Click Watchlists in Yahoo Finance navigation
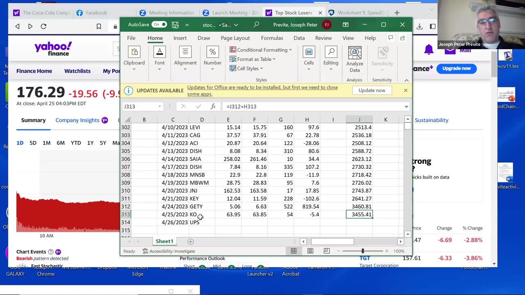 [78, 71]
